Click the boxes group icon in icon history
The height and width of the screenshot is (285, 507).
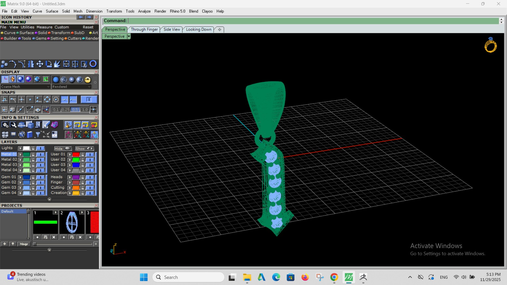4,64
